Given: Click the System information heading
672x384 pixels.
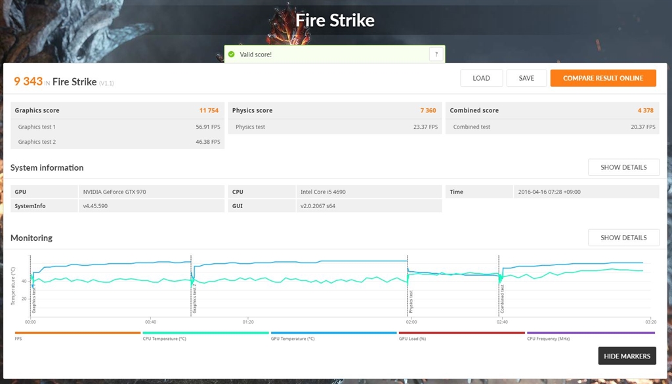Looking at the screenshot, I should [x=47, y=167].
